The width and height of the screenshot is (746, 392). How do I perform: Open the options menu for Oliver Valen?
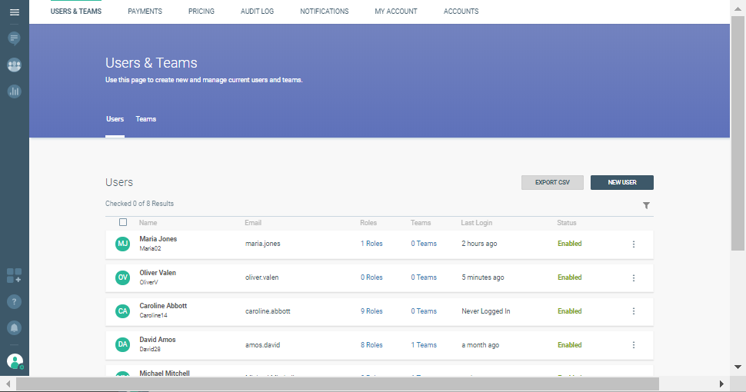[x=634, y=277]
